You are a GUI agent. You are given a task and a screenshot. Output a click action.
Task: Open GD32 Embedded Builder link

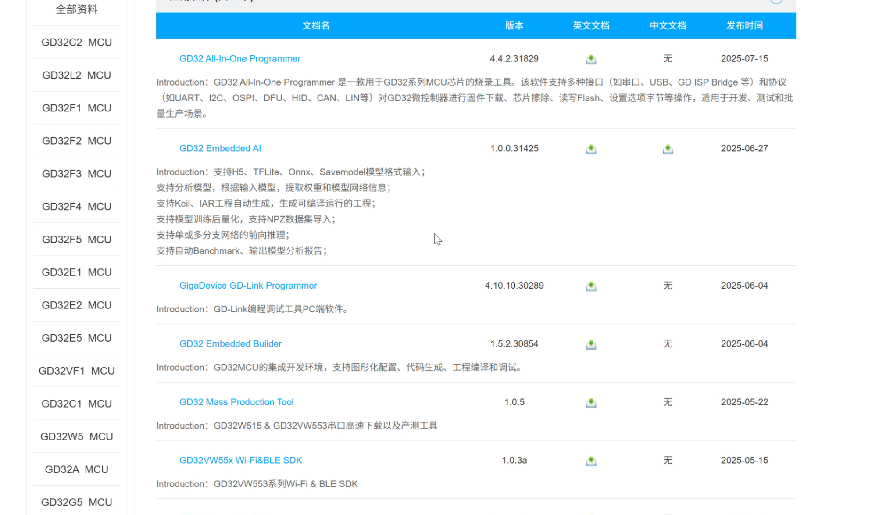point(231,344)
